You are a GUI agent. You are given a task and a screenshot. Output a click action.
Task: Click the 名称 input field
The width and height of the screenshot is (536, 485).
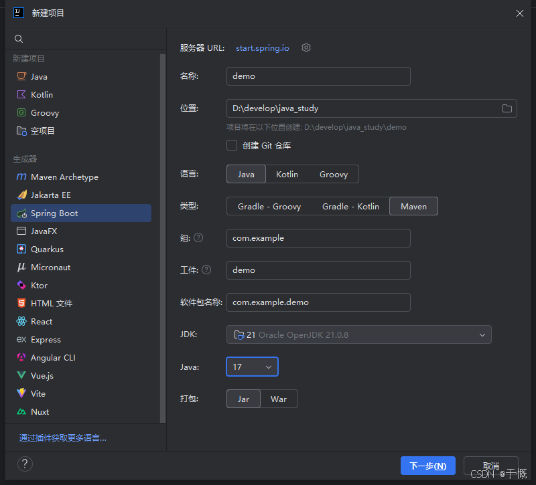point(318,76)
